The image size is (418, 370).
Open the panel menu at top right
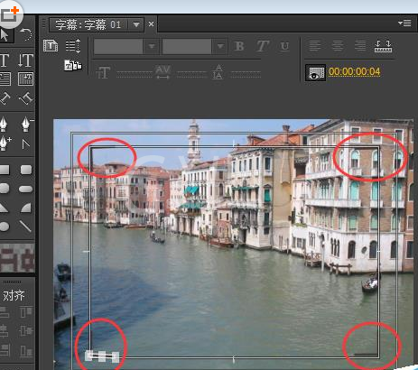[x=404, y=23]
